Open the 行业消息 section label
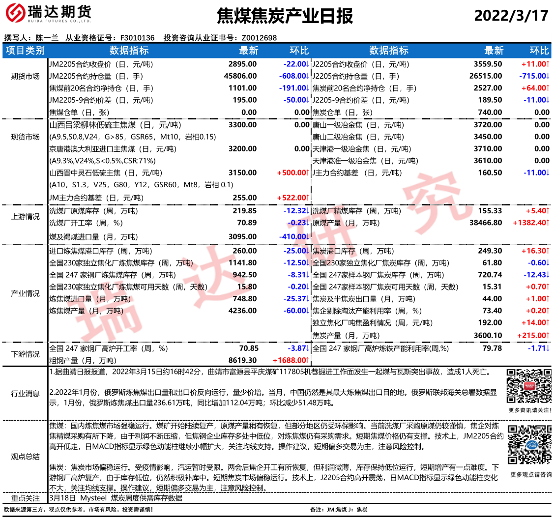Viewport: 554px width, 519px height. [x=25, y=393]
